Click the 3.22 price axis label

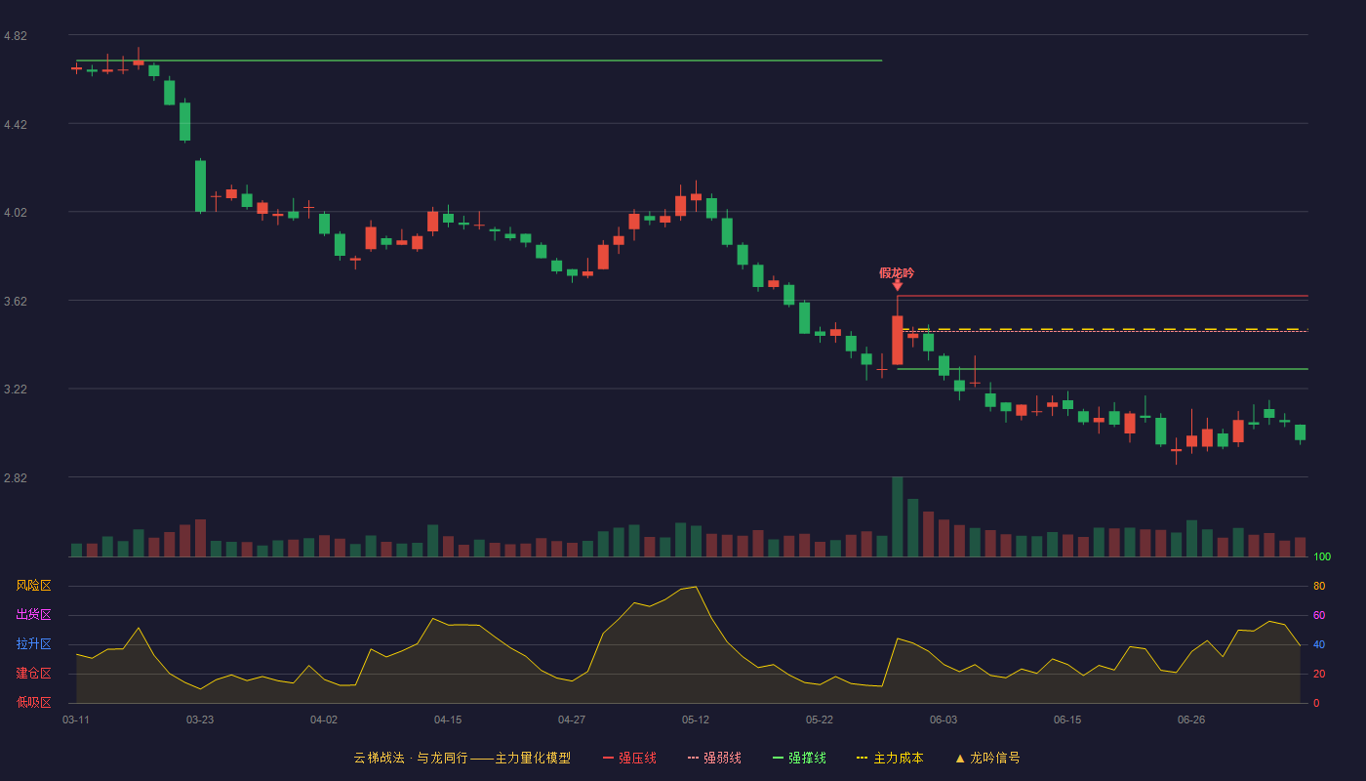pyautogui.click(x=16, y=390)
